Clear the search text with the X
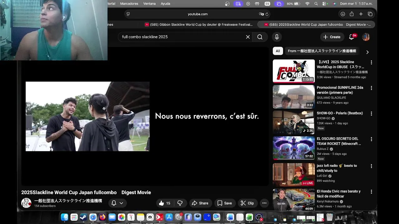Image resolution: width=399 pixels, height=224 pixels. [248, 37]
